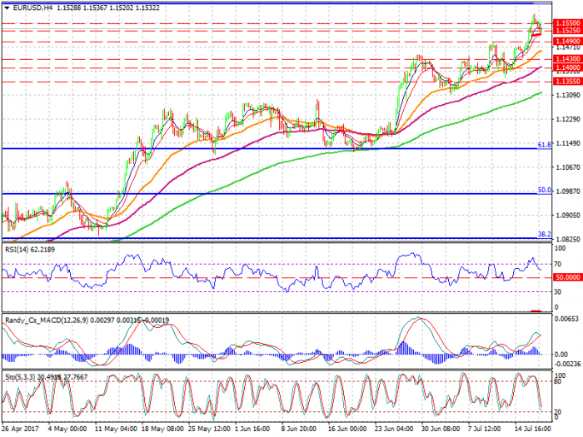The width and height of the screenshot is (583, 437).
Task: Click the 25 May 12:00 time label
Action: 209,430
